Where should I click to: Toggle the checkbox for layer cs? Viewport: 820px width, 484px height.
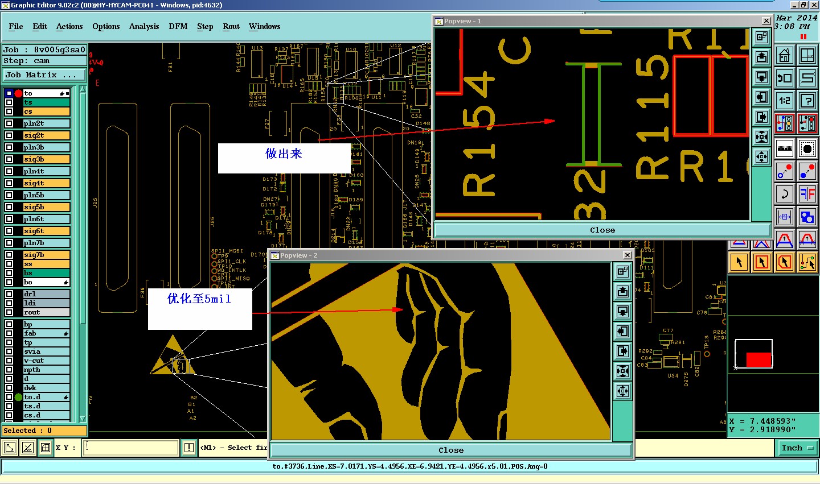(x=9, y=112)
